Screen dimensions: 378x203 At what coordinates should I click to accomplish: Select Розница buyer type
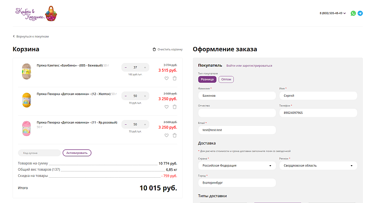207,79
